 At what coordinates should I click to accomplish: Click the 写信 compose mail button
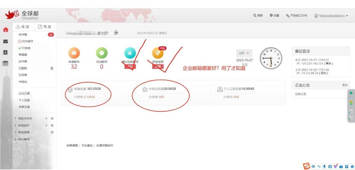(44, 27)
